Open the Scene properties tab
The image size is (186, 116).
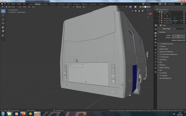click(x=155, y=42)
